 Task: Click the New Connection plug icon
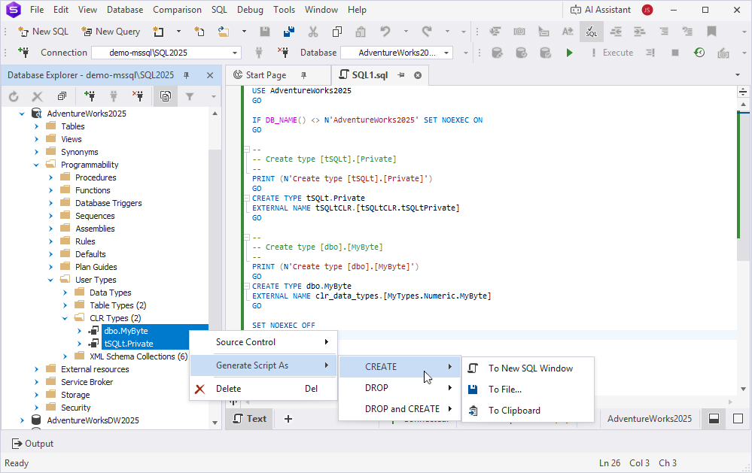point(23,52)
